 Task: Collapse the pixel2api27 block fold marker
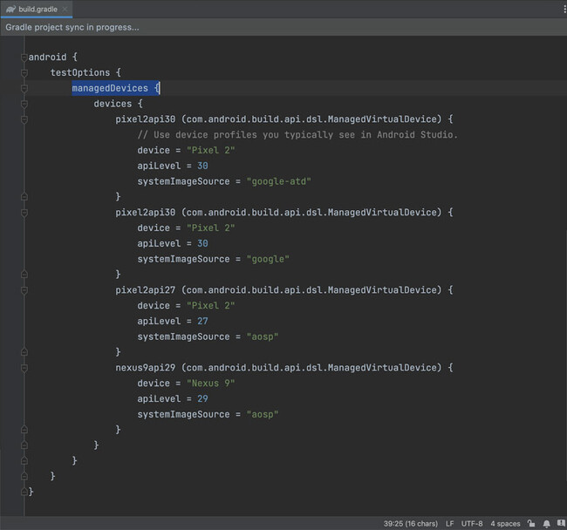pyautogui.click(x=24, y=290)
